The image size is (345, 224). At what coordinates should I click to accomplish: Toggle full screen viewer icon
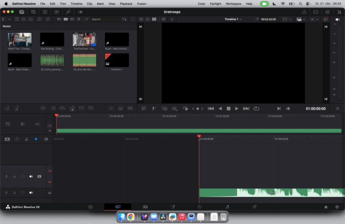pyautogui.click(x=316, y=12)
